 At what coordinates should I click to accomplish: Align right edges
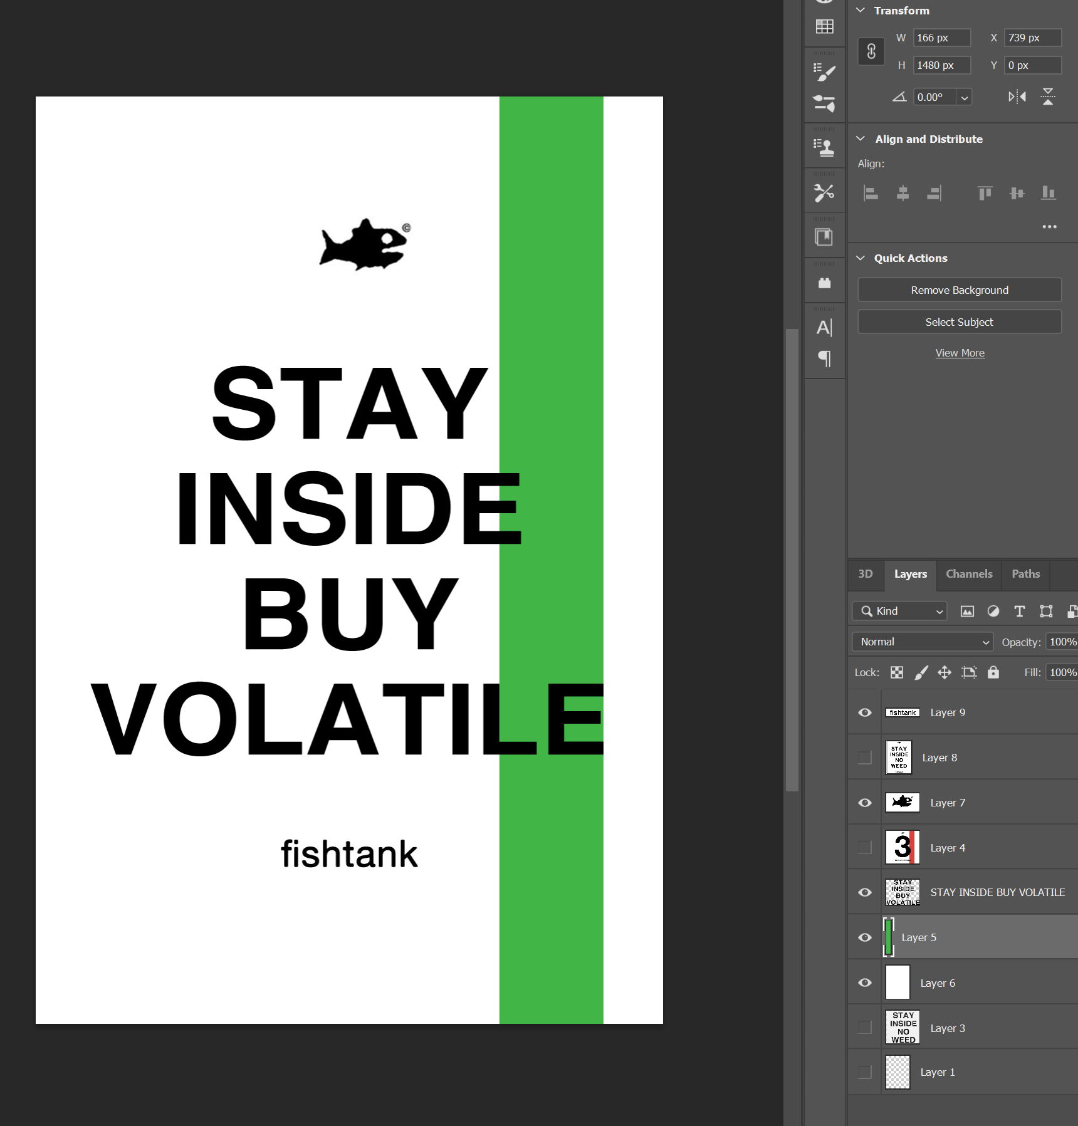pos(934,193)
